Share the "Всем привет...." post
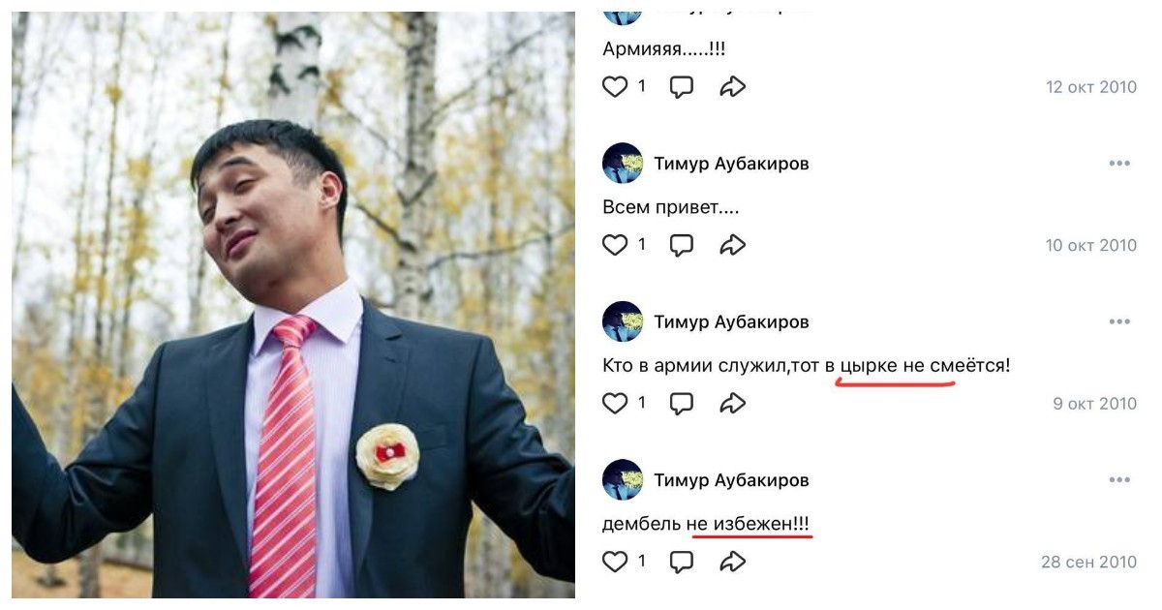This screenshot has height=610, width=1162. coord(733,245)
